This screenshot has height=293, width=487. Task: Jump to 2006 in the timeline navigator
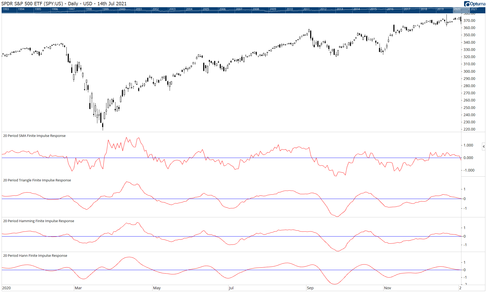(222, 9)
